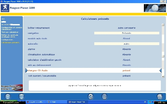Select the 'navigation' row label
This screenshot has width=167, height=104.
[x=33, y=33]
